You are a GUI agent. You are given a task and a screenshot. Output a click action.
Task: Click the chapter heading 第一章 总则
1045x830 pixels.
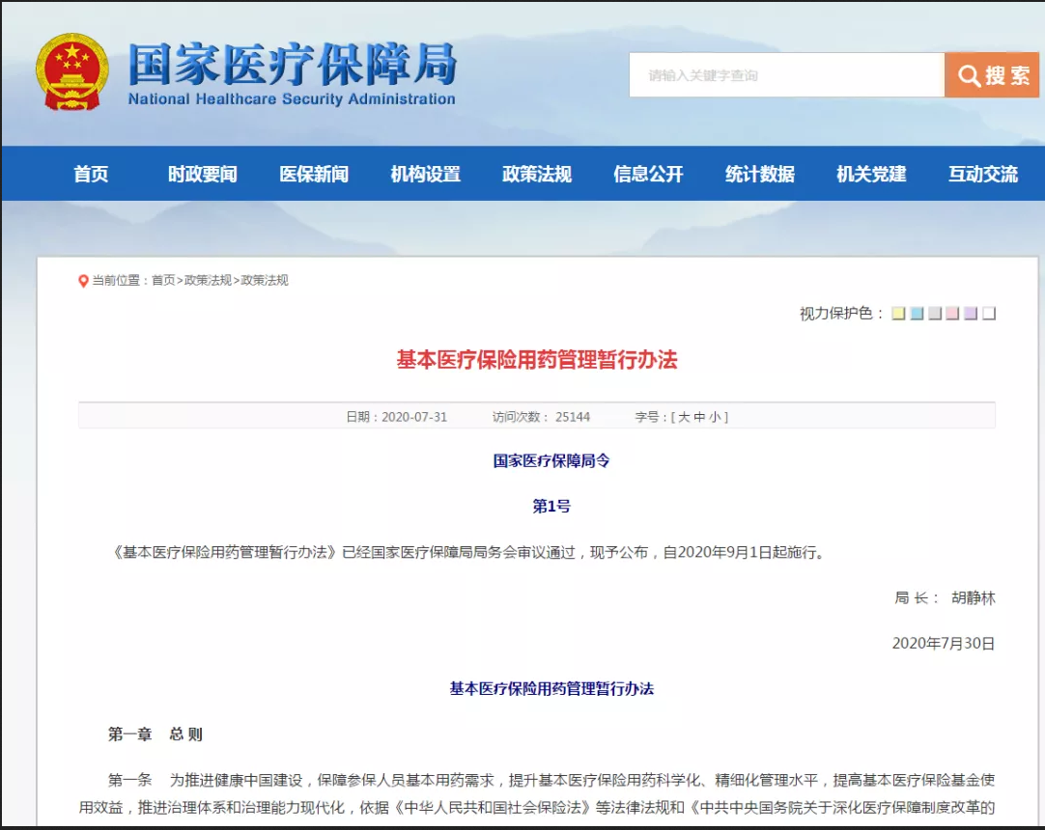tap(155, 734)
